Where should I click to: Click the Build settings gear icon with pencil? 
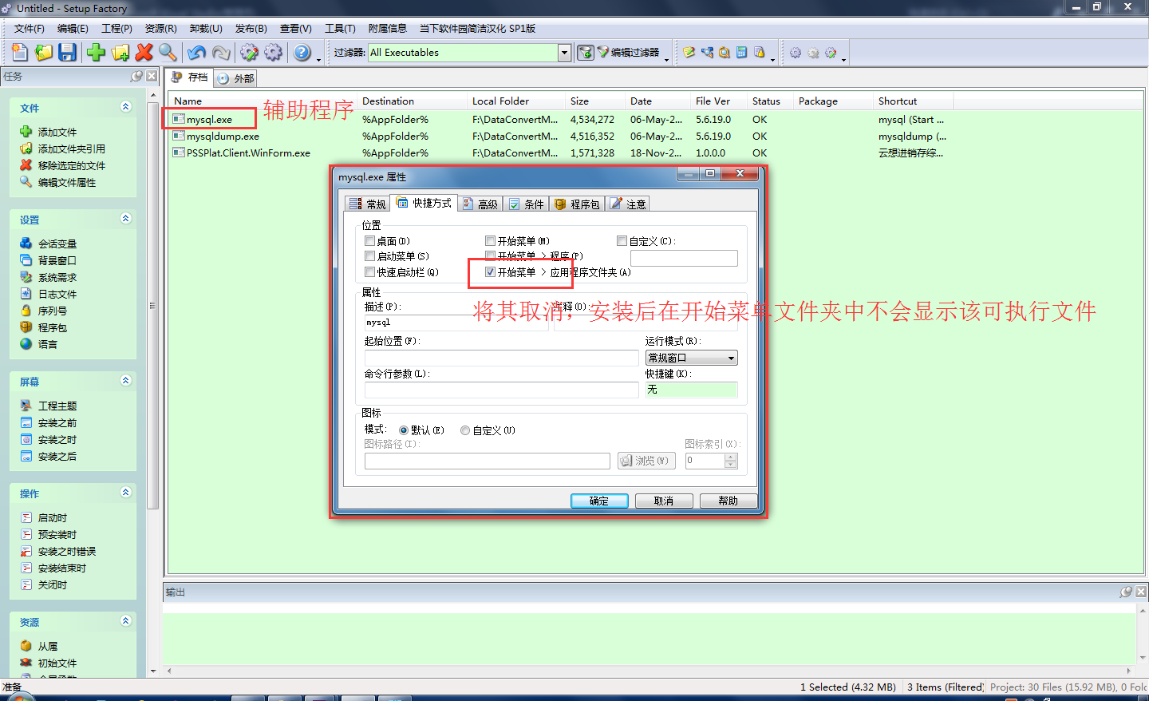point(250,53)
